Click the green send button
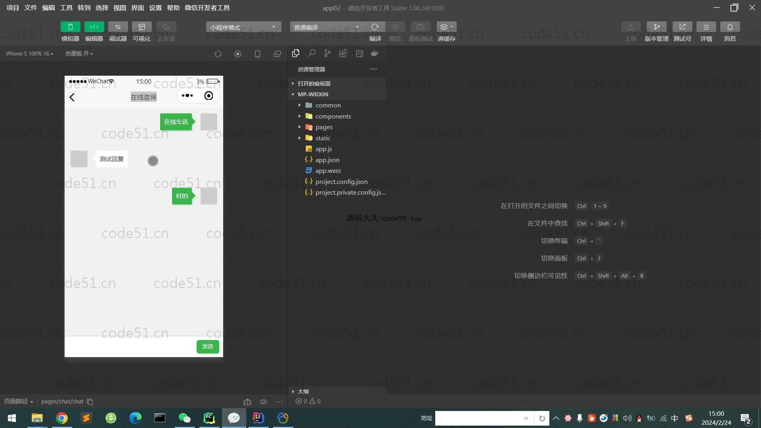Screen dimensions: 761x428 tap(208, 346)
